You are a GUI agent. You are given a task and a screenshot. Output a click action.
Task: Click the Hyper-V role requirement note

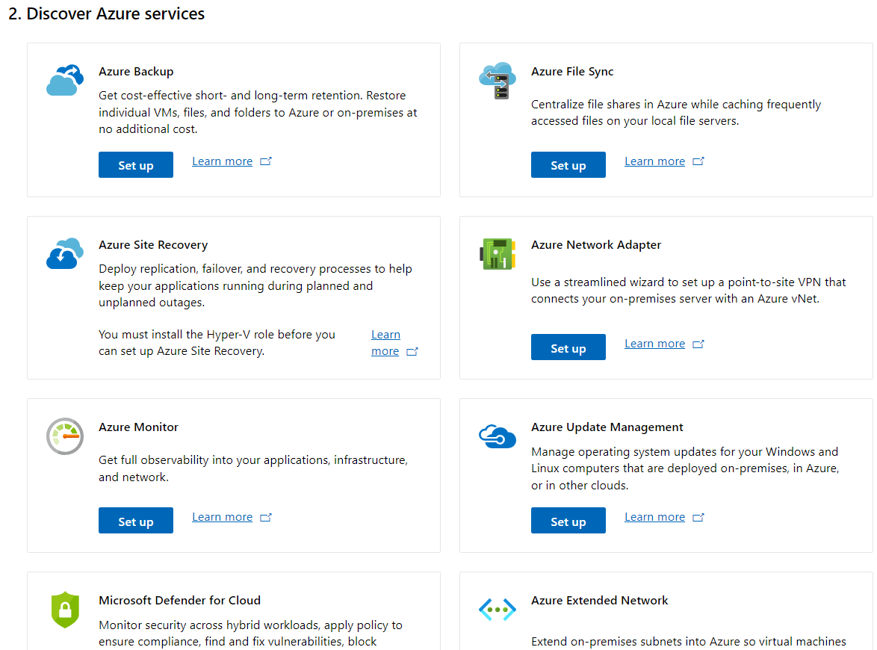217,342
